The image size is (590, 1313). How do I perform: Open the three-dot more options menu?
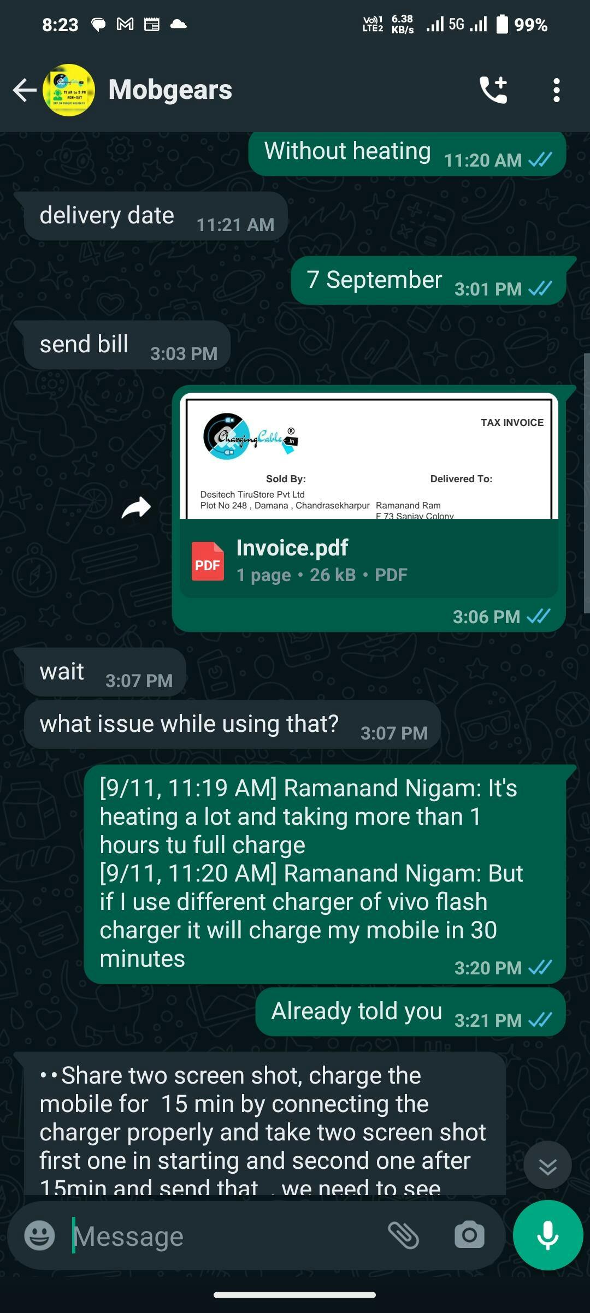[556, 90]
